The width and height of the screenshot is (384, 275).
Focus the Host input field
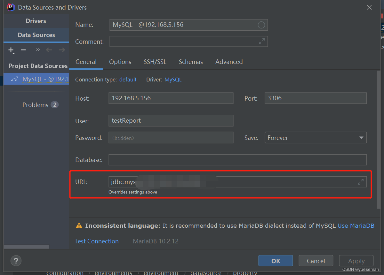(x=171, y=98)
